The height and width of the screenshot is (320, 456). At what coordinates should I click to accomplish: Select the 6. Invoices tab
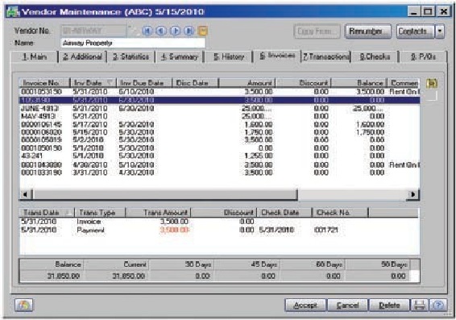point(277,56)
